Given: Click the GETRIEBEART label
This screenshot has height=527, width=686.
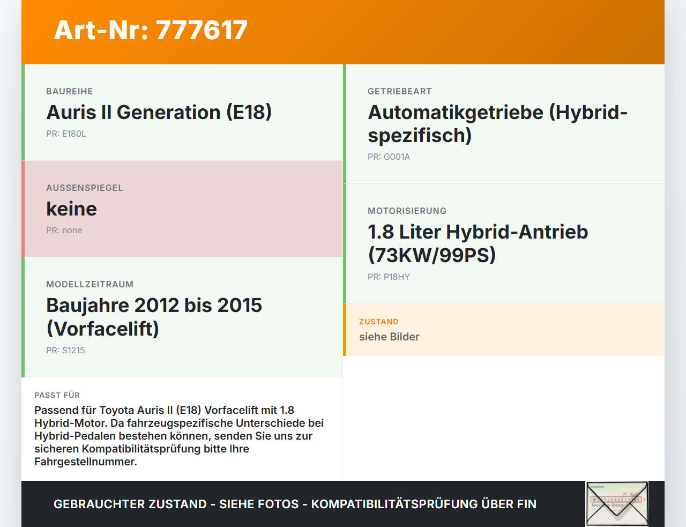Looking at the screenshot, I should tap(400, 92).
